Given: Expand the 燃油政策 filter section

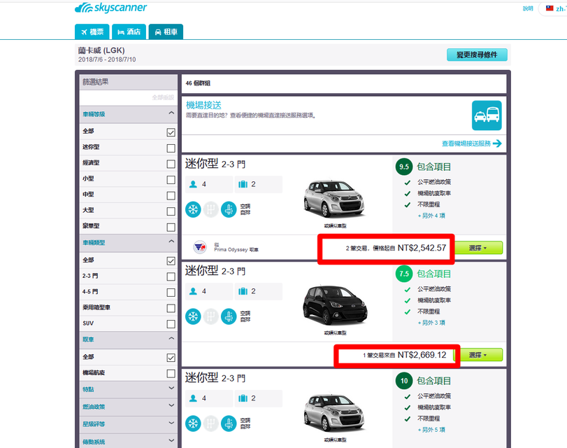Looking at the screenshot, I should (171, 406).
